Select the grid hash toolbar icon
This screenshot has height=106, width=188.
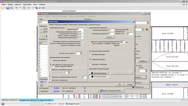40,8
